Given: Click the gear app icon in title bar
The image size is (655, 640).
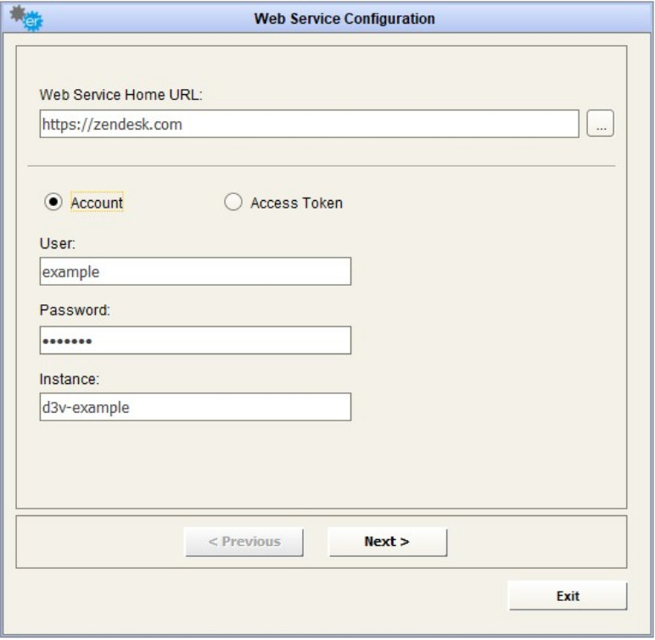Looking at the screenshot, I should coord(30,18).
